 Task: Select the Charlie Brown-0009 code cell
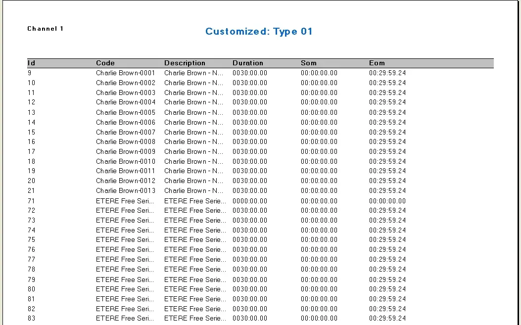[x=126, y=151]
